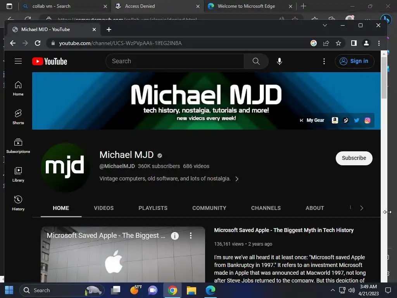Click the Amazon icon in channel banner

click(x=335, y=120)
